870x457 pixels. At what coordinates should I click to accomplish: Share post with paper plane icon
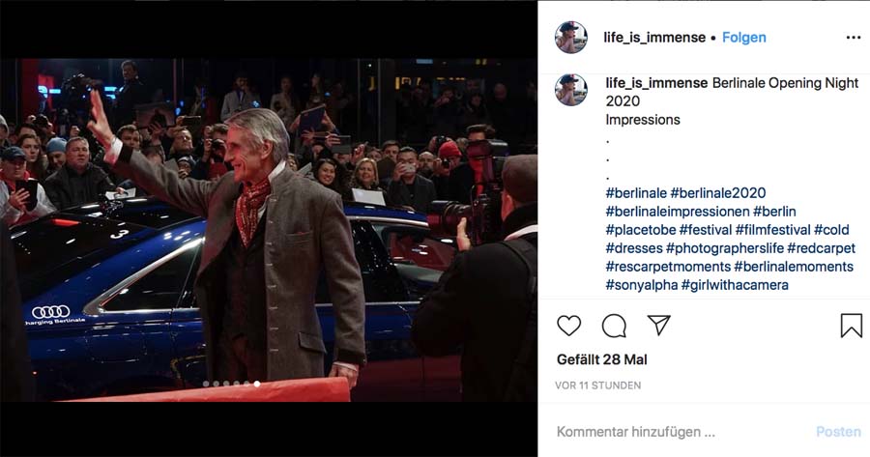(x=659, y=325)
